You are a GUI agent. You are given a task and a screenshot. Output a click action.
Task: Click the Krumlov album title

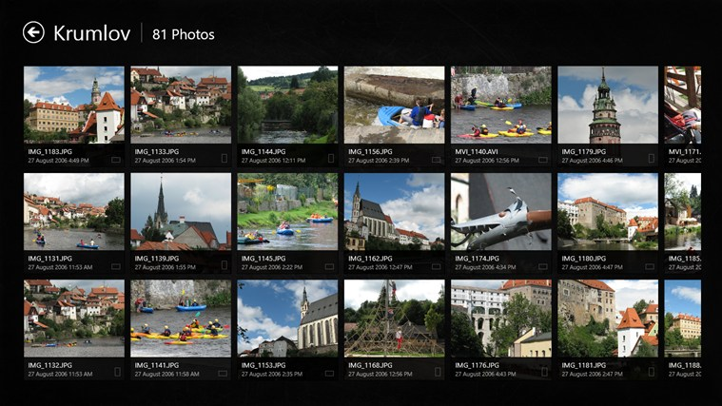(91, 33)
